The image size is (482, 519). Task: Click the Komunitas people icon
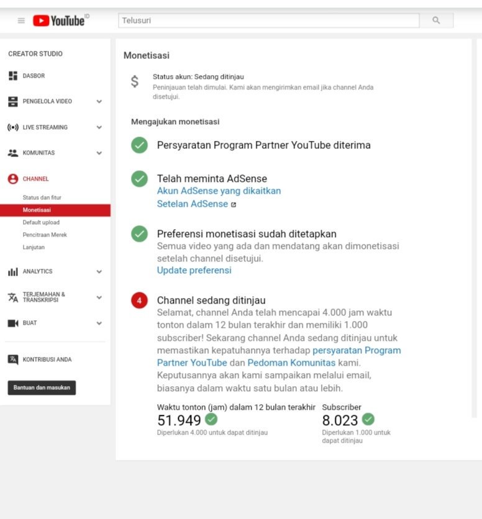pyautogui.click(x=13, y=153)
